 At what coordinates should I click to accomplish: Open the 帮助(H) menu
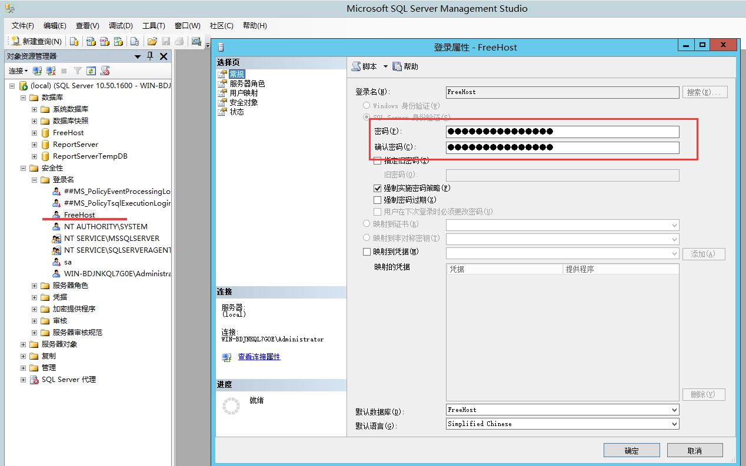pos(255,26)
